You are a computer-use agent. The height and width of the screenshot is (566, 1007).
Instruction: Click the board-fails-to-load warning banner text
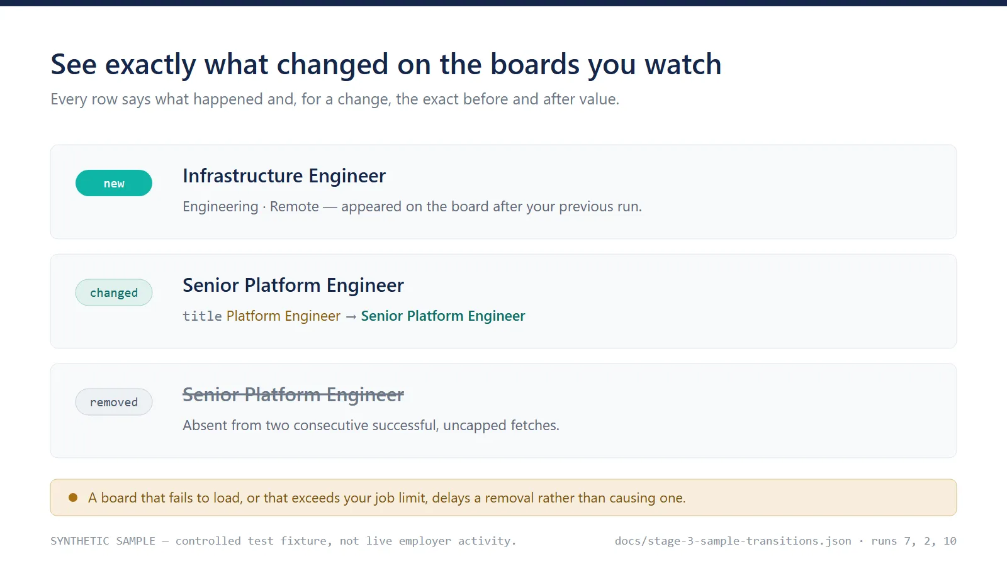coord(387,497)
